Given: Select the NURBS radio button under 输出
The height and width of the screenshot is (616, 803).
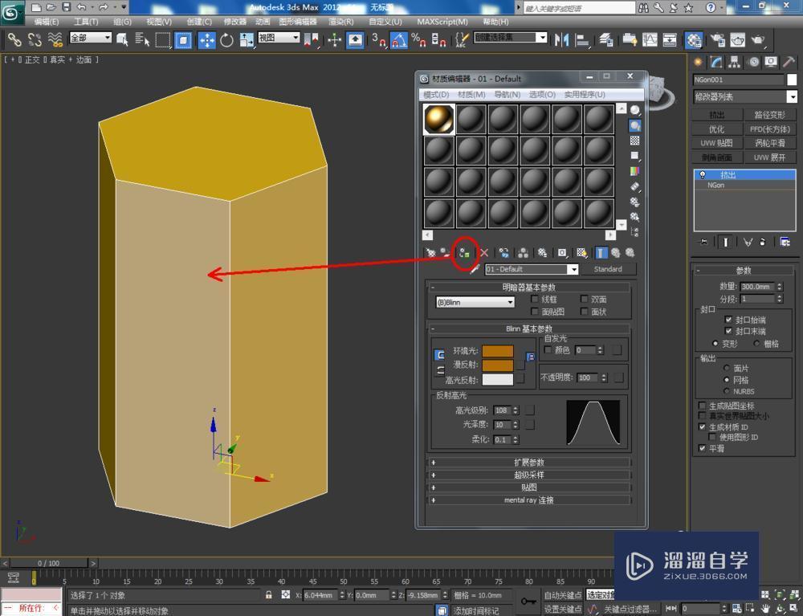Looking at the screenshot, I should 727,391.
